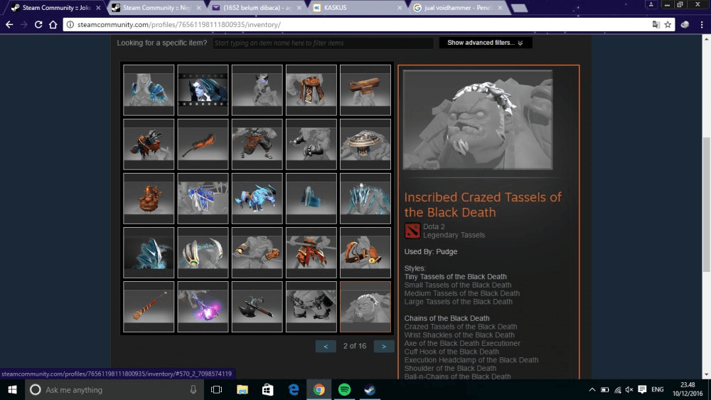Screen dimensions: 711x400
Task: Close the KASKUS tab
Action: (399, 8)
